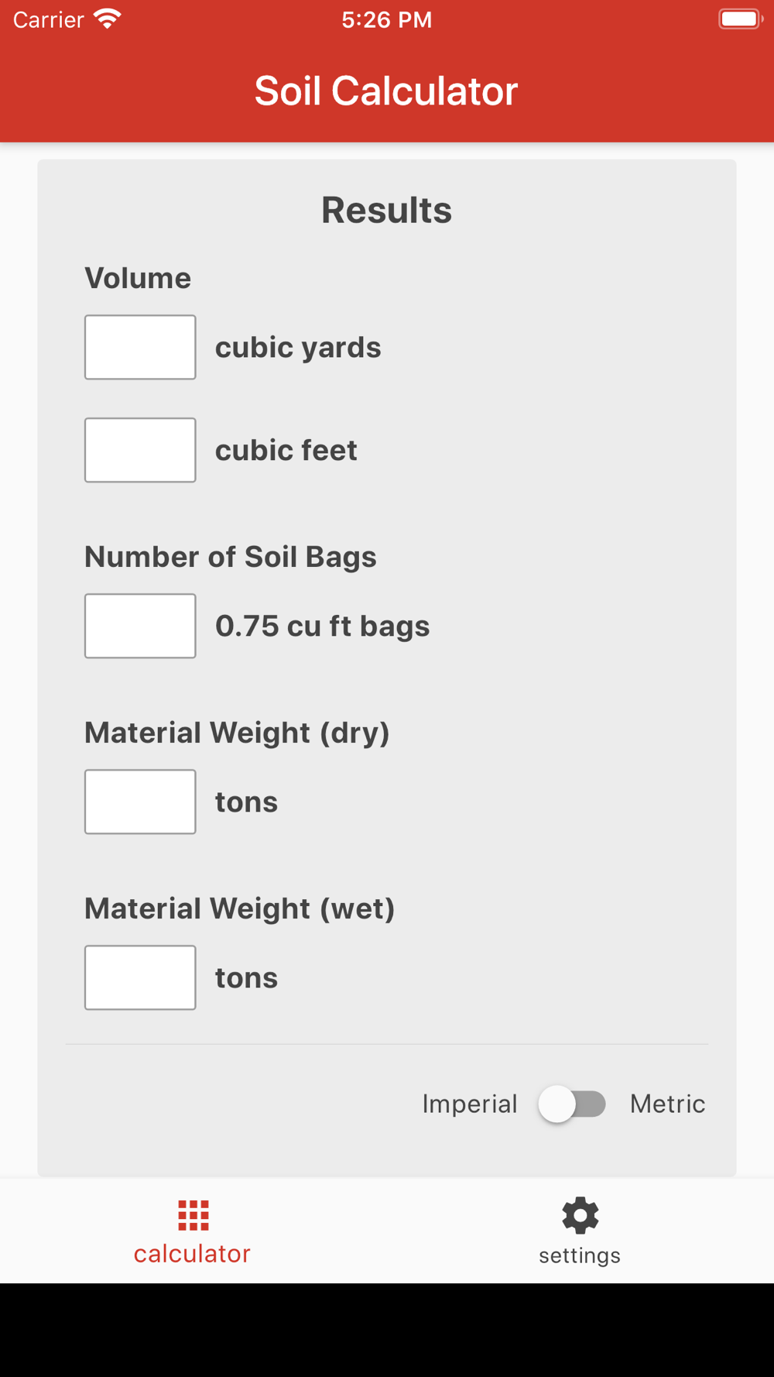
Task: Tap the Volume section label
Action: (138, 278)
